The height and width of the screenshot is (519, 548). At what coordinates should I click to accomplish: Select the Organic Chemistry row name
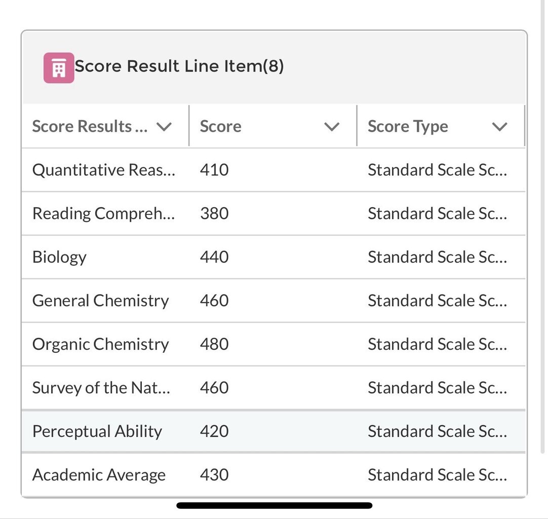coord(100,344)
